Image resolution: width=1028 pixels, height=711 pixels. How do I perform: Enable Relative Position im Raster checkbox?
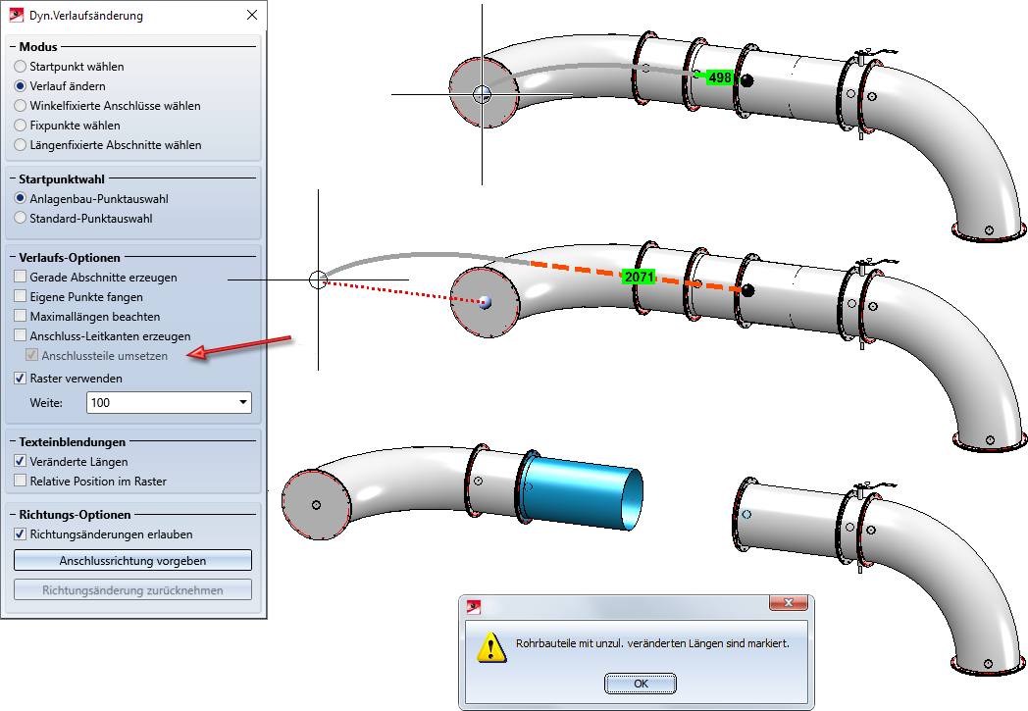(21, 481)
